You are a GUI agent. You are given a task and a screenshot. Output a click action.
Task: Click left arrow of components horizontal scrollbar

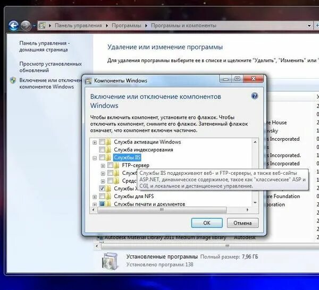click(94, 210)
